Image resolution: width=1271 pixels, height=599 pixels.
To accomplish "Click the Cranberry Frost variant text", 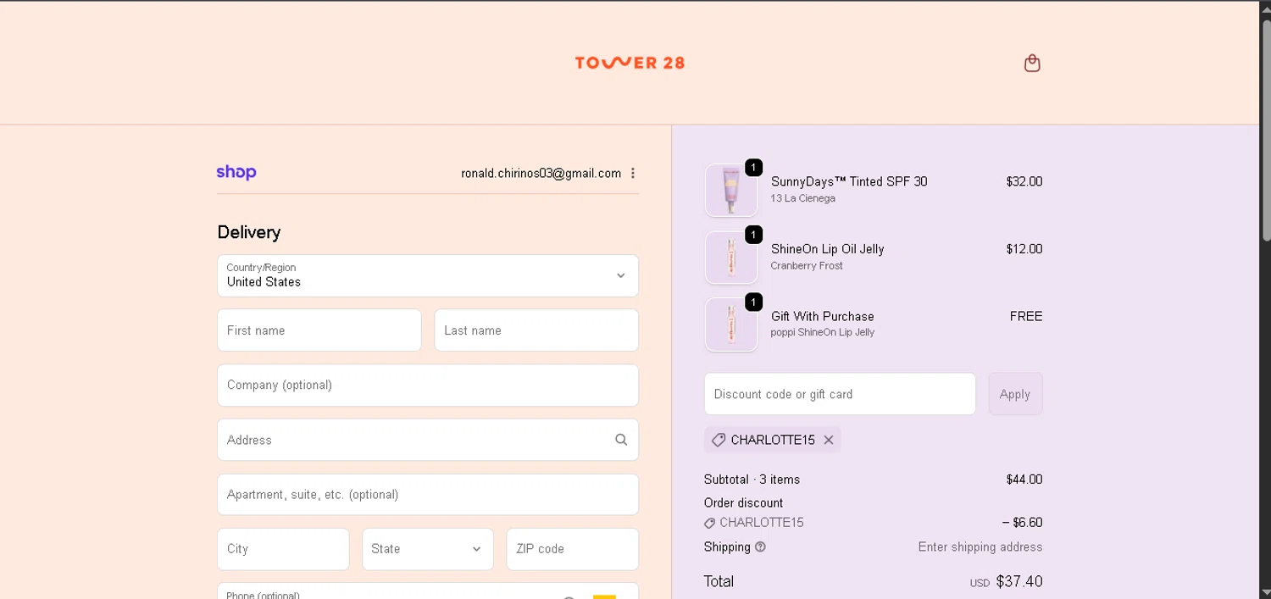I will click(807, 265).
